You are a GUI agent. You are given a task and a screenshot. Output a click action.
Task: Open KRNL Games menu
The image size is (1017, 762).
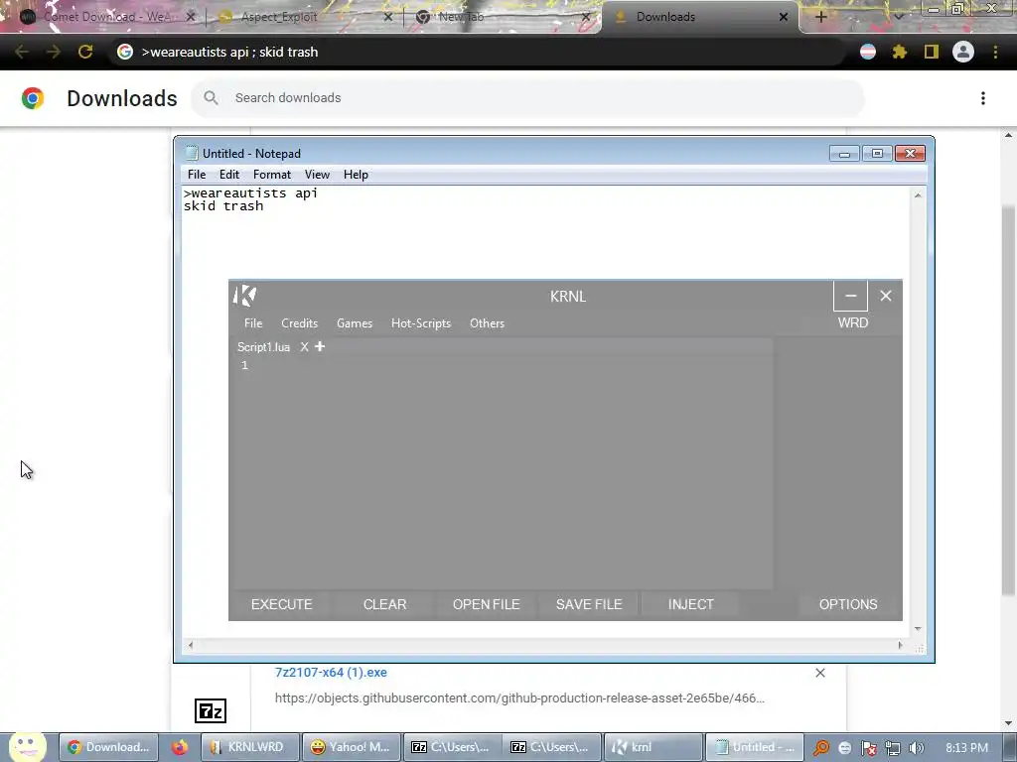355,322
